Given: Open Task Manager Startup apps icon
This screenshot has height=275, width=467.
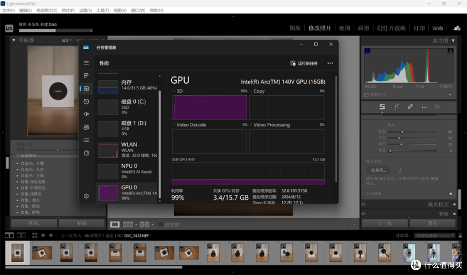Looking at the screenshot, I should click(x=86, y=114).
